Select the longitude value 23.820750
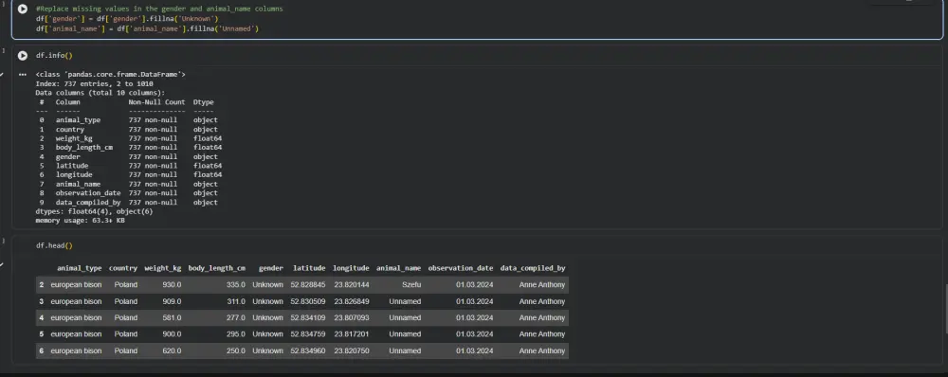This screenshot has width=948, height=377. click(352, 350)
